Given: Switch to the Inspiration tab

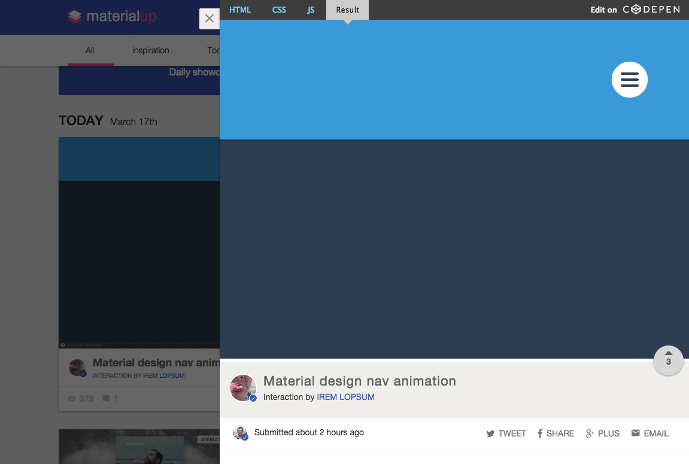Looking at the screenshot, I should point(150,50).
